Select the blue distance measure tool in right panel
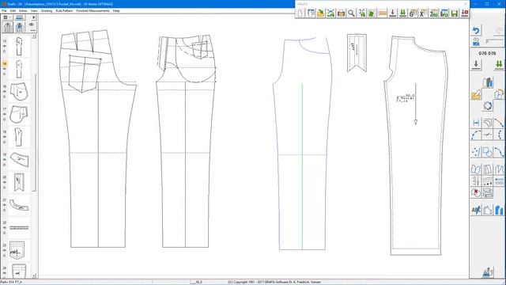 point(476,123)
